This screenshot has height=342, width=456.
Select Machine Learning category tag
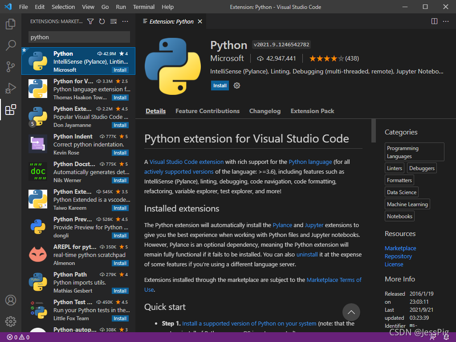pos(407,204)
